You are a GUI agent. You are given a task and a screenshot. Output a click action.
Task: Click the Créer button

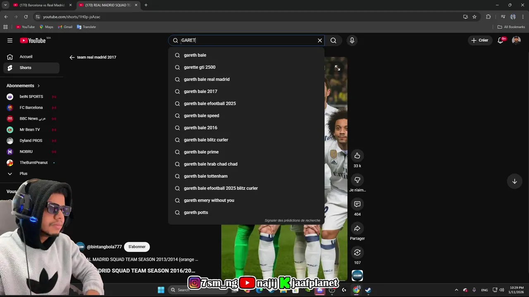pos(480,40)
